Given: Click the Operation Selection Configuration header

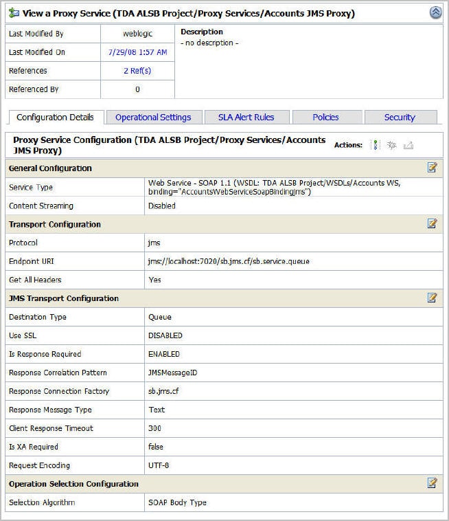Looking at the screenshot, I should point(73,484).
